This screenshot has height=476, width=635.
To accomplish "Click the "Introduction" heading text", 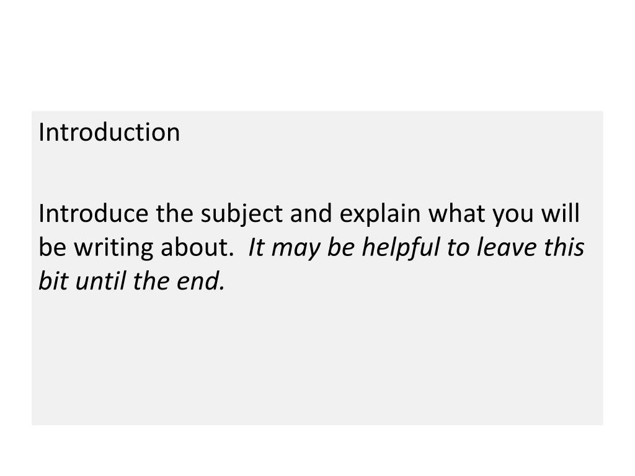I will [x=109, y=133].
